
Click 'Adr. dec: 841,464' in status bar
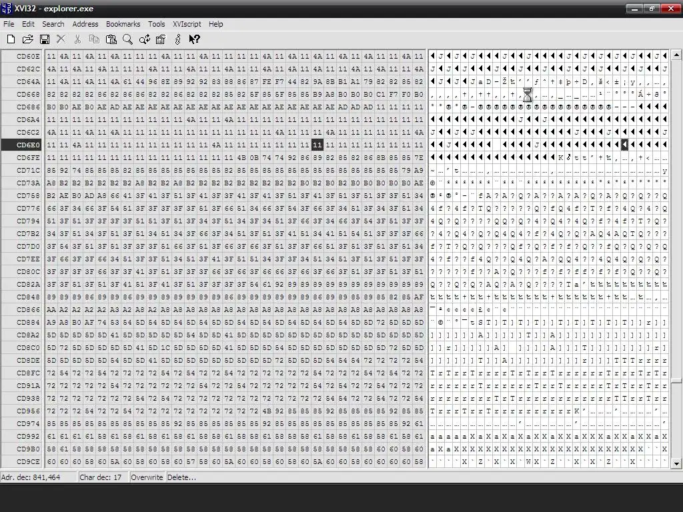31,477
